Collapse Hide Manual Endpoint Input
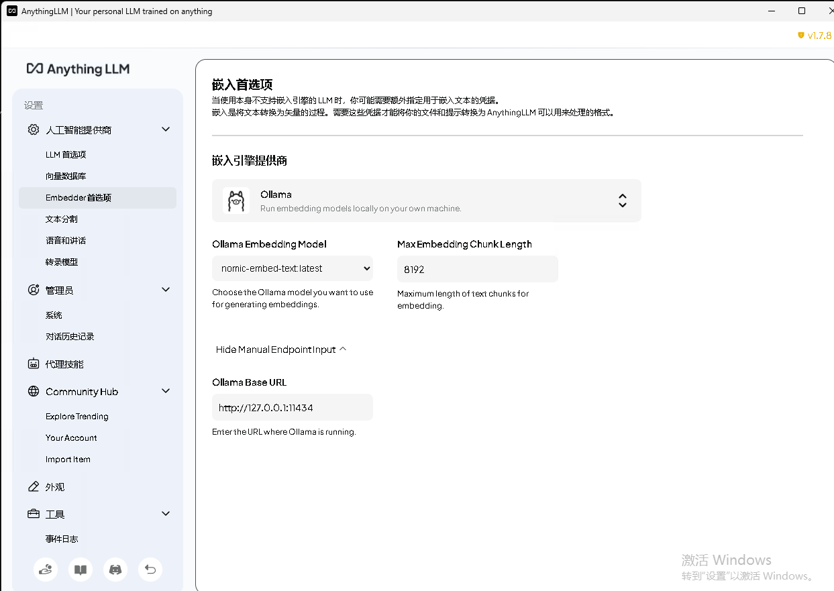The height and width of the screenshot is (591, 834). pyautogui.click(x=281, y=350)
